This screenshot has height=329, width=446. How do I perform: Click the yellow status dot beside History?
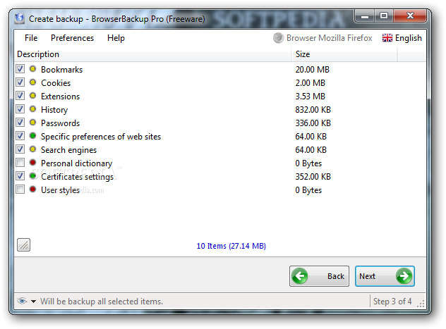[32, 108]
